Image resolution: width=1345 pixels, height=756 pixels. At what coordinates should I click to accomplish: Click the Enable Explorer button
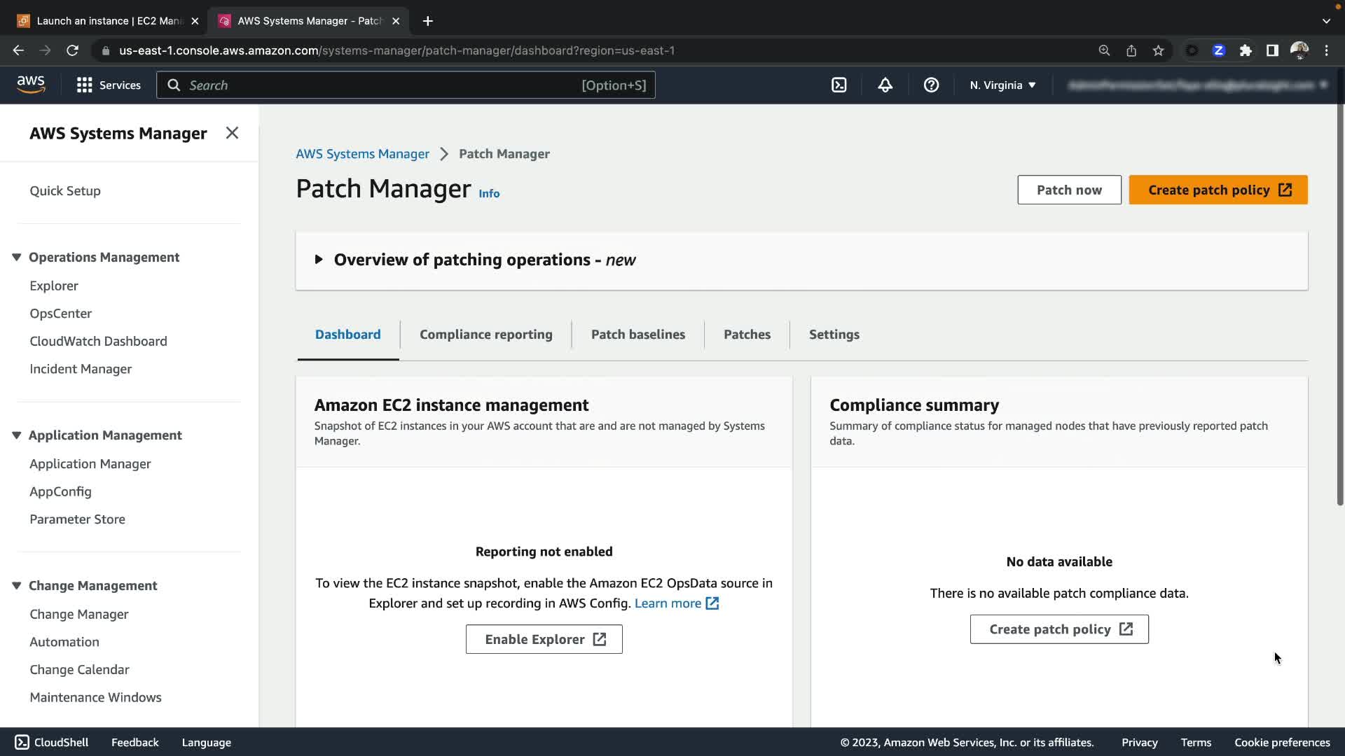(544, 639)
